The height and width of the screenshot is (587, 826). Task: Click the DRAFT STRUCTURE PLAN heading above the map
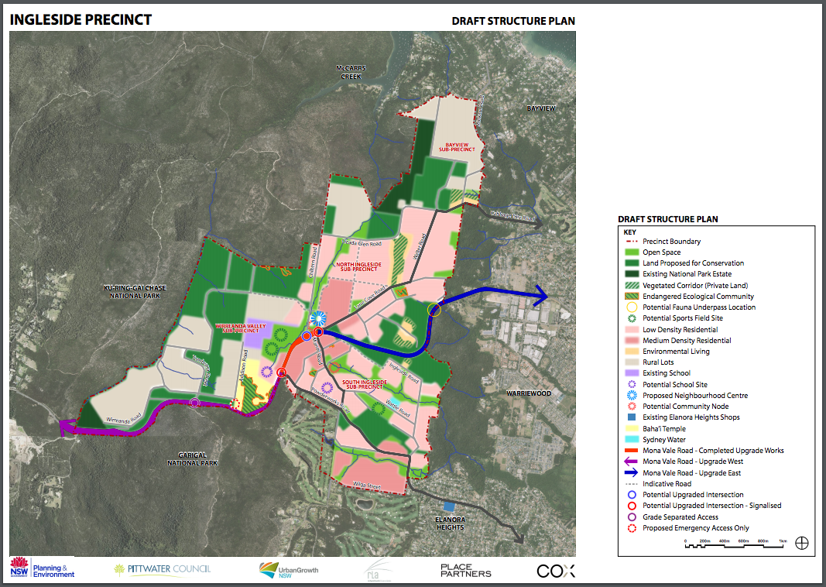pyautogui.click(x=513, y=21)
